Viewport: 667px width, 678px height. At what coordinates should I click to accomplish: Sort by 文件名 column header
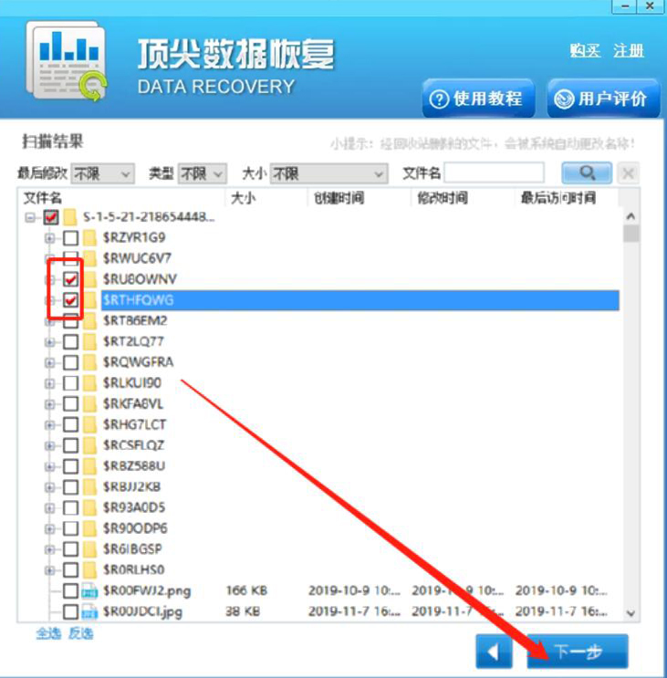pos(122,198)
